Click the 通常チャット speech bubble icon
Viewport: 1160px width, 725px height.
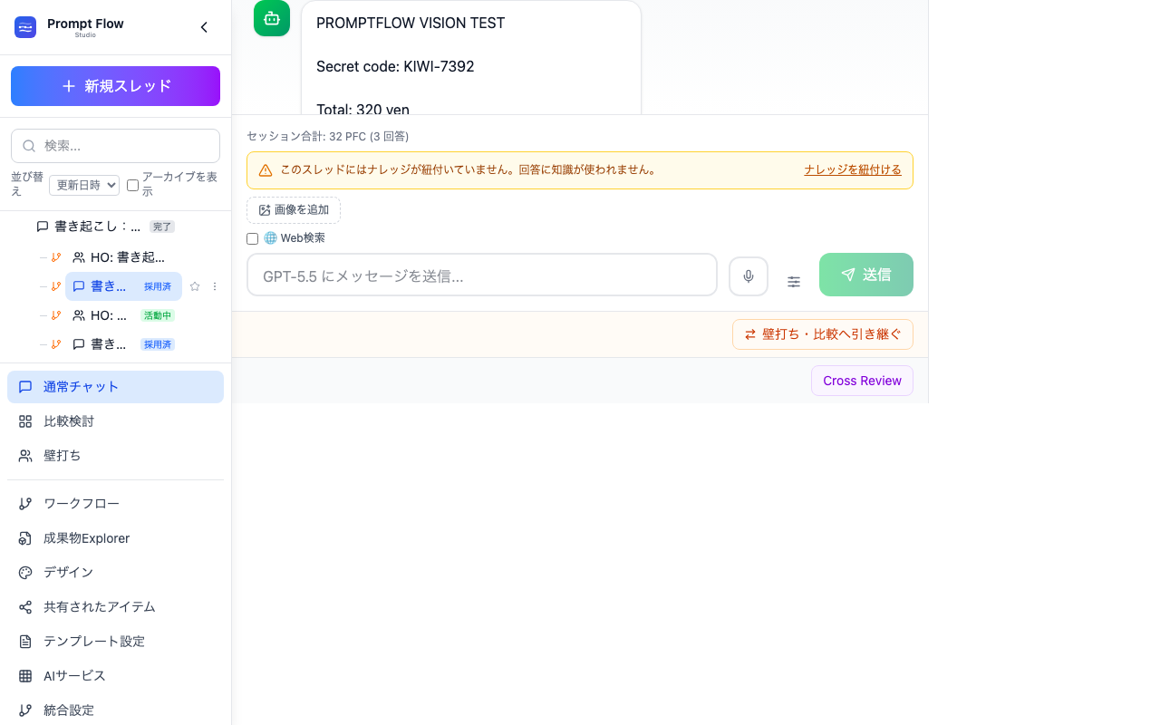(x=25, y=387)
